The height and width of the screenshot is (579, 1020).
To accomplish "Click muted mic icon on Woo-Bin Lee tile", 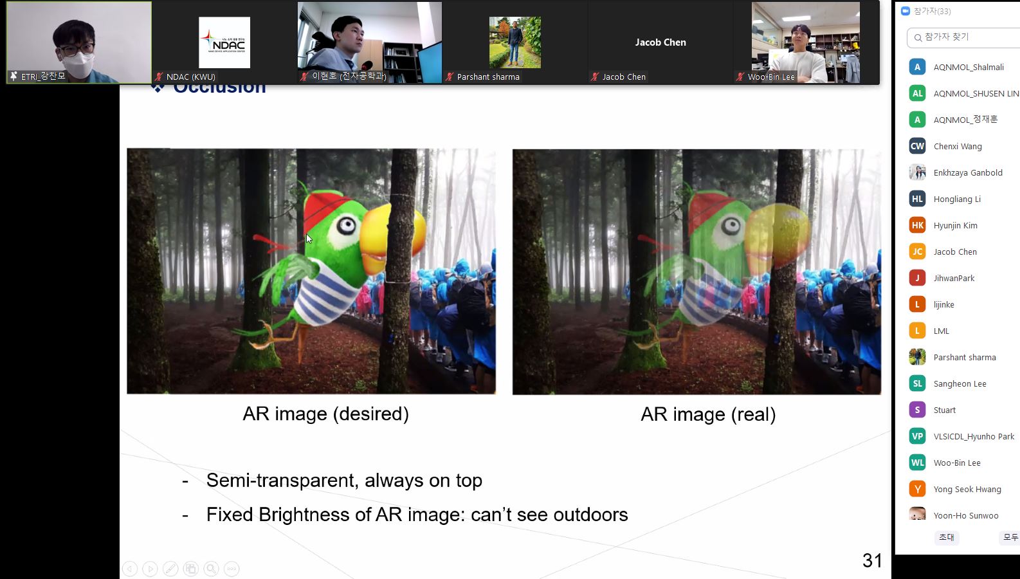I will coord(740,77).
